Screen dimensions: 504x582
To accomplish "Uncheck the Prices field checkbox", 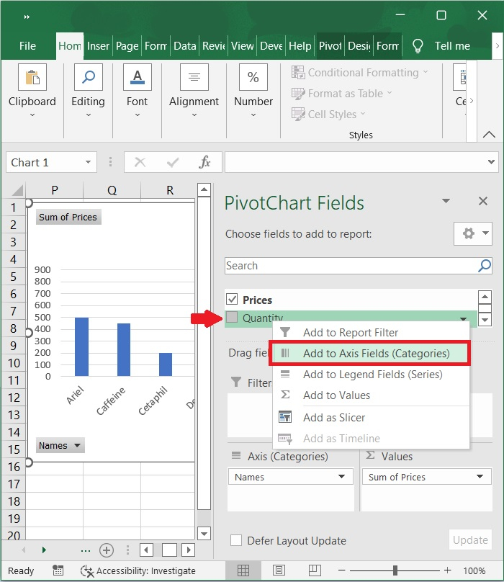I will [232, 299].
